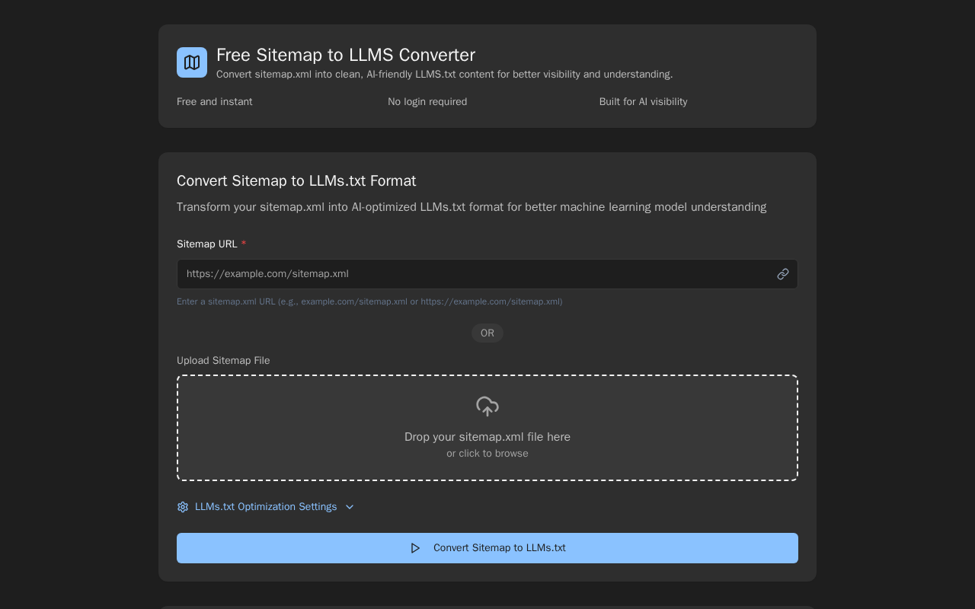The image size is (975, 609).
Task: Click the 'Free and instant' feature text
Action: (x=215, y=102)
